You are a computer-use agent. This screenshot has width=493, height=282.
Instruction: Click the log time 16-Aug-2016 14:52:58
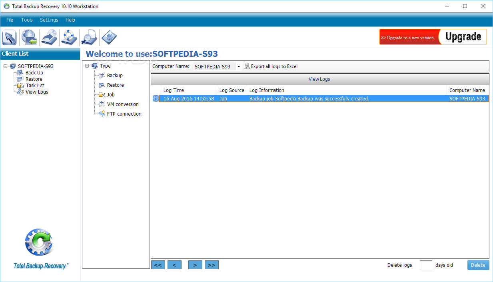click(x=189, y=98)
